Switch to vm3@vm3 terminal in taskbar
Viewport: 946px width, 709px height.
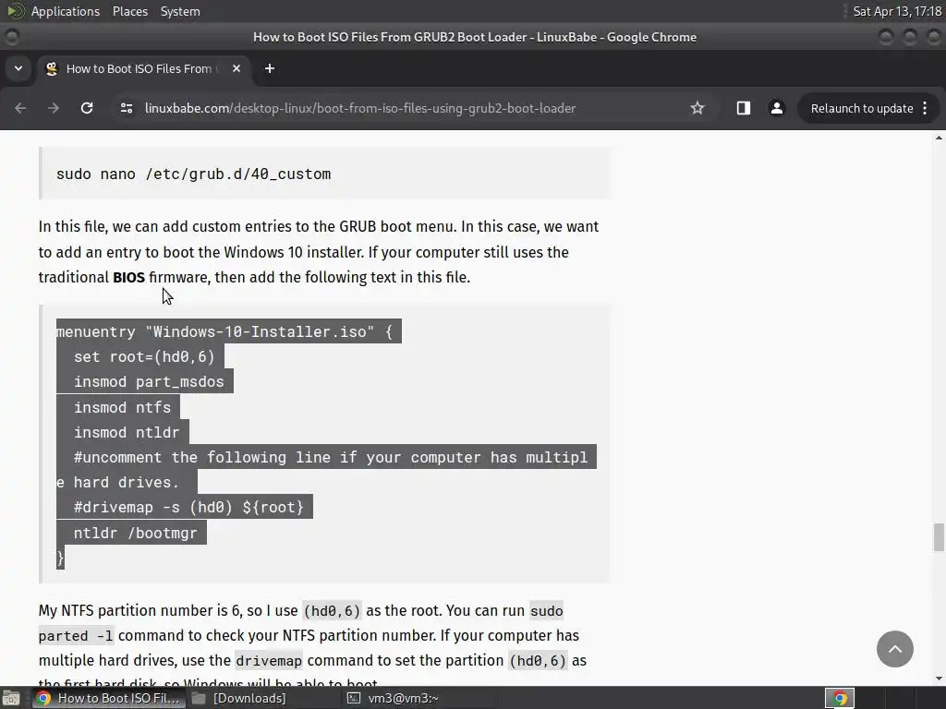394,698
